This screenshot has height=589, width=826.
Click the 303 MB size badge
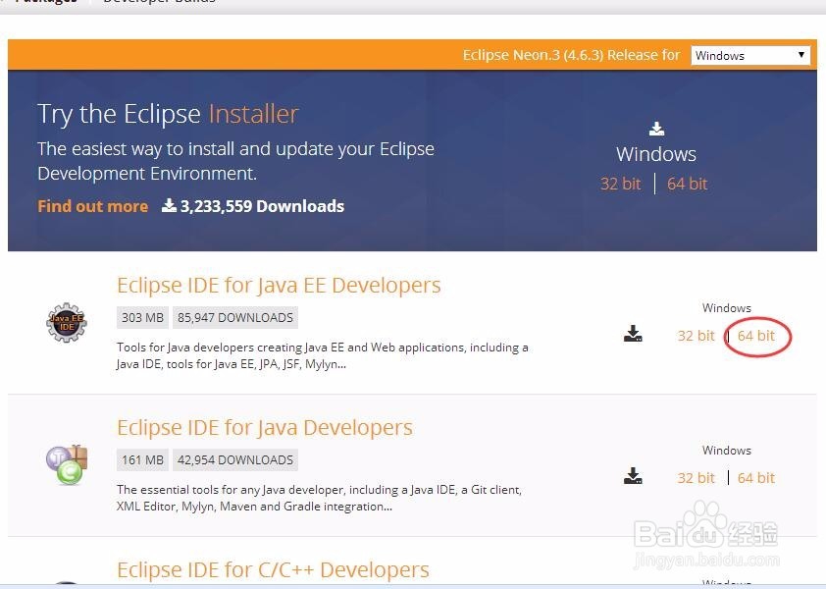[142, 317]
